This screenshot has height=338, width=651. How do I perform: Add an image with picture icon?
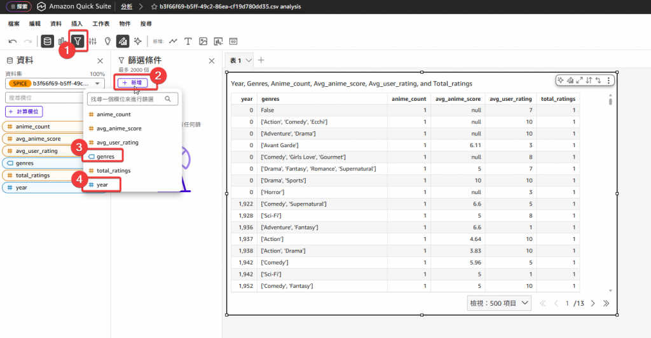coord(203,41)
